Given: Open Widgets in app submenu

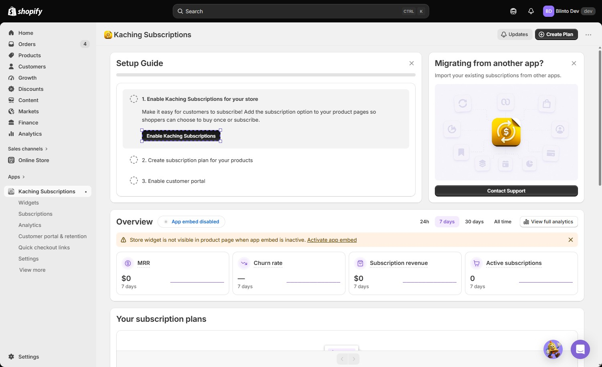Looking at the screenshot, I should (29, 203).
